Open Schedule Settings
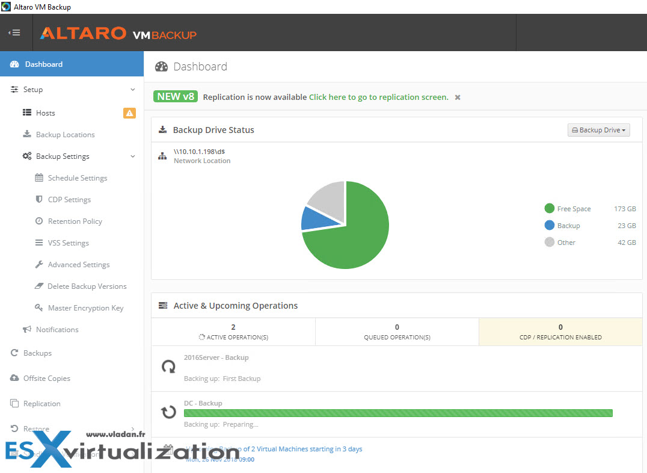 [78, 178]
